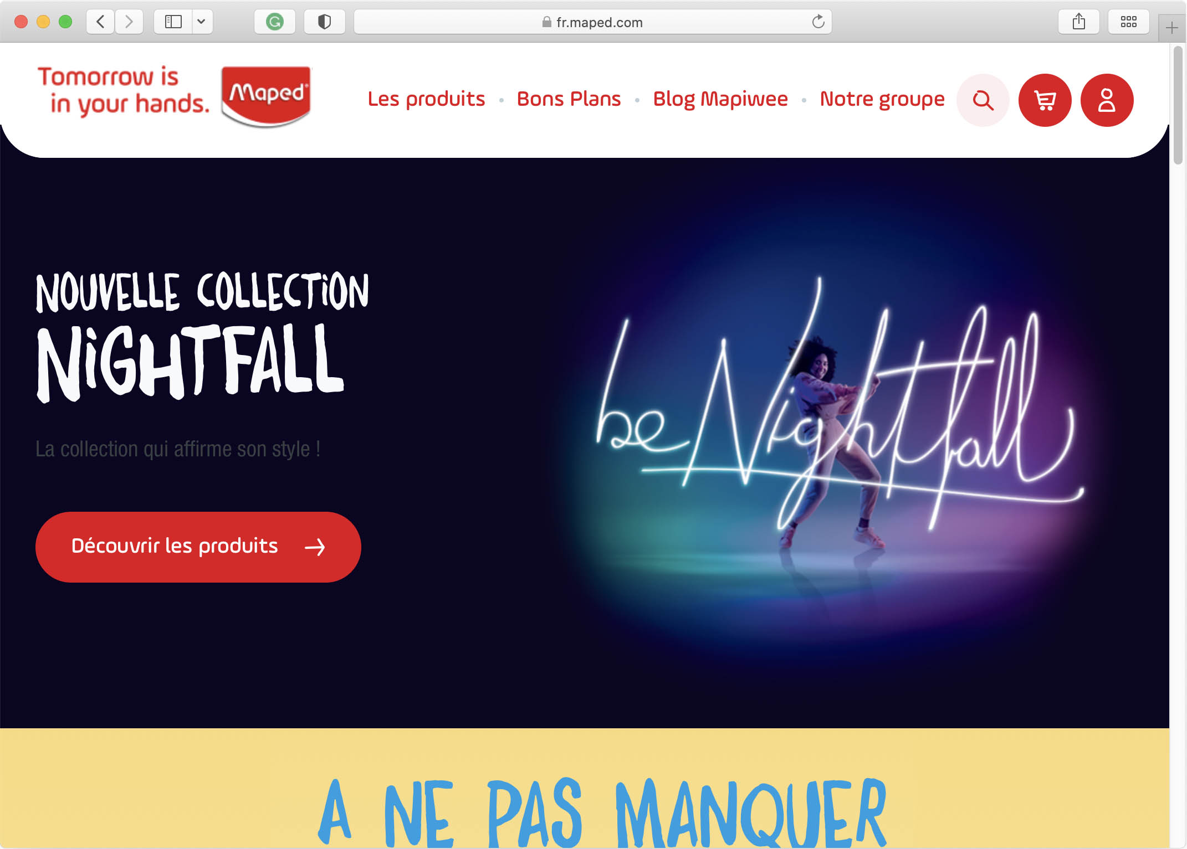The height and width of the screenshot is (849, 1187).
Task: Open the shopping cart icon
Action: pos(1045,100)
